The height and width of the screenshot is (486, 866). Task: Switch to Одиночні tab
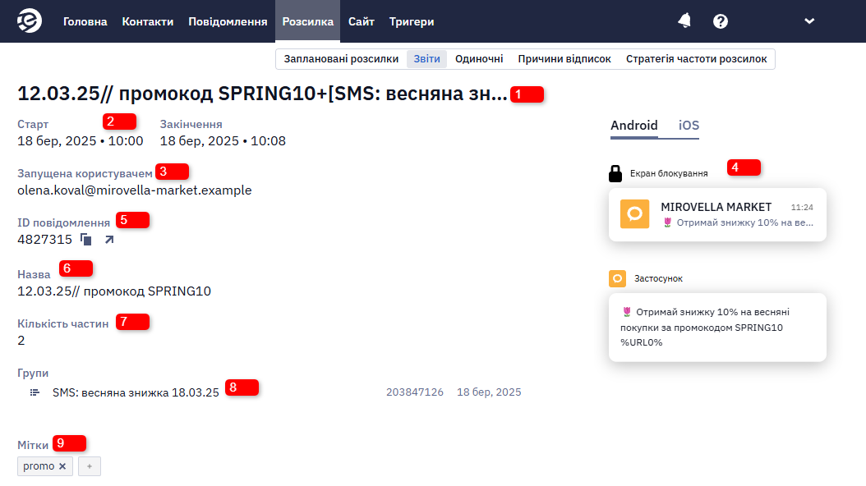[479, 59]
